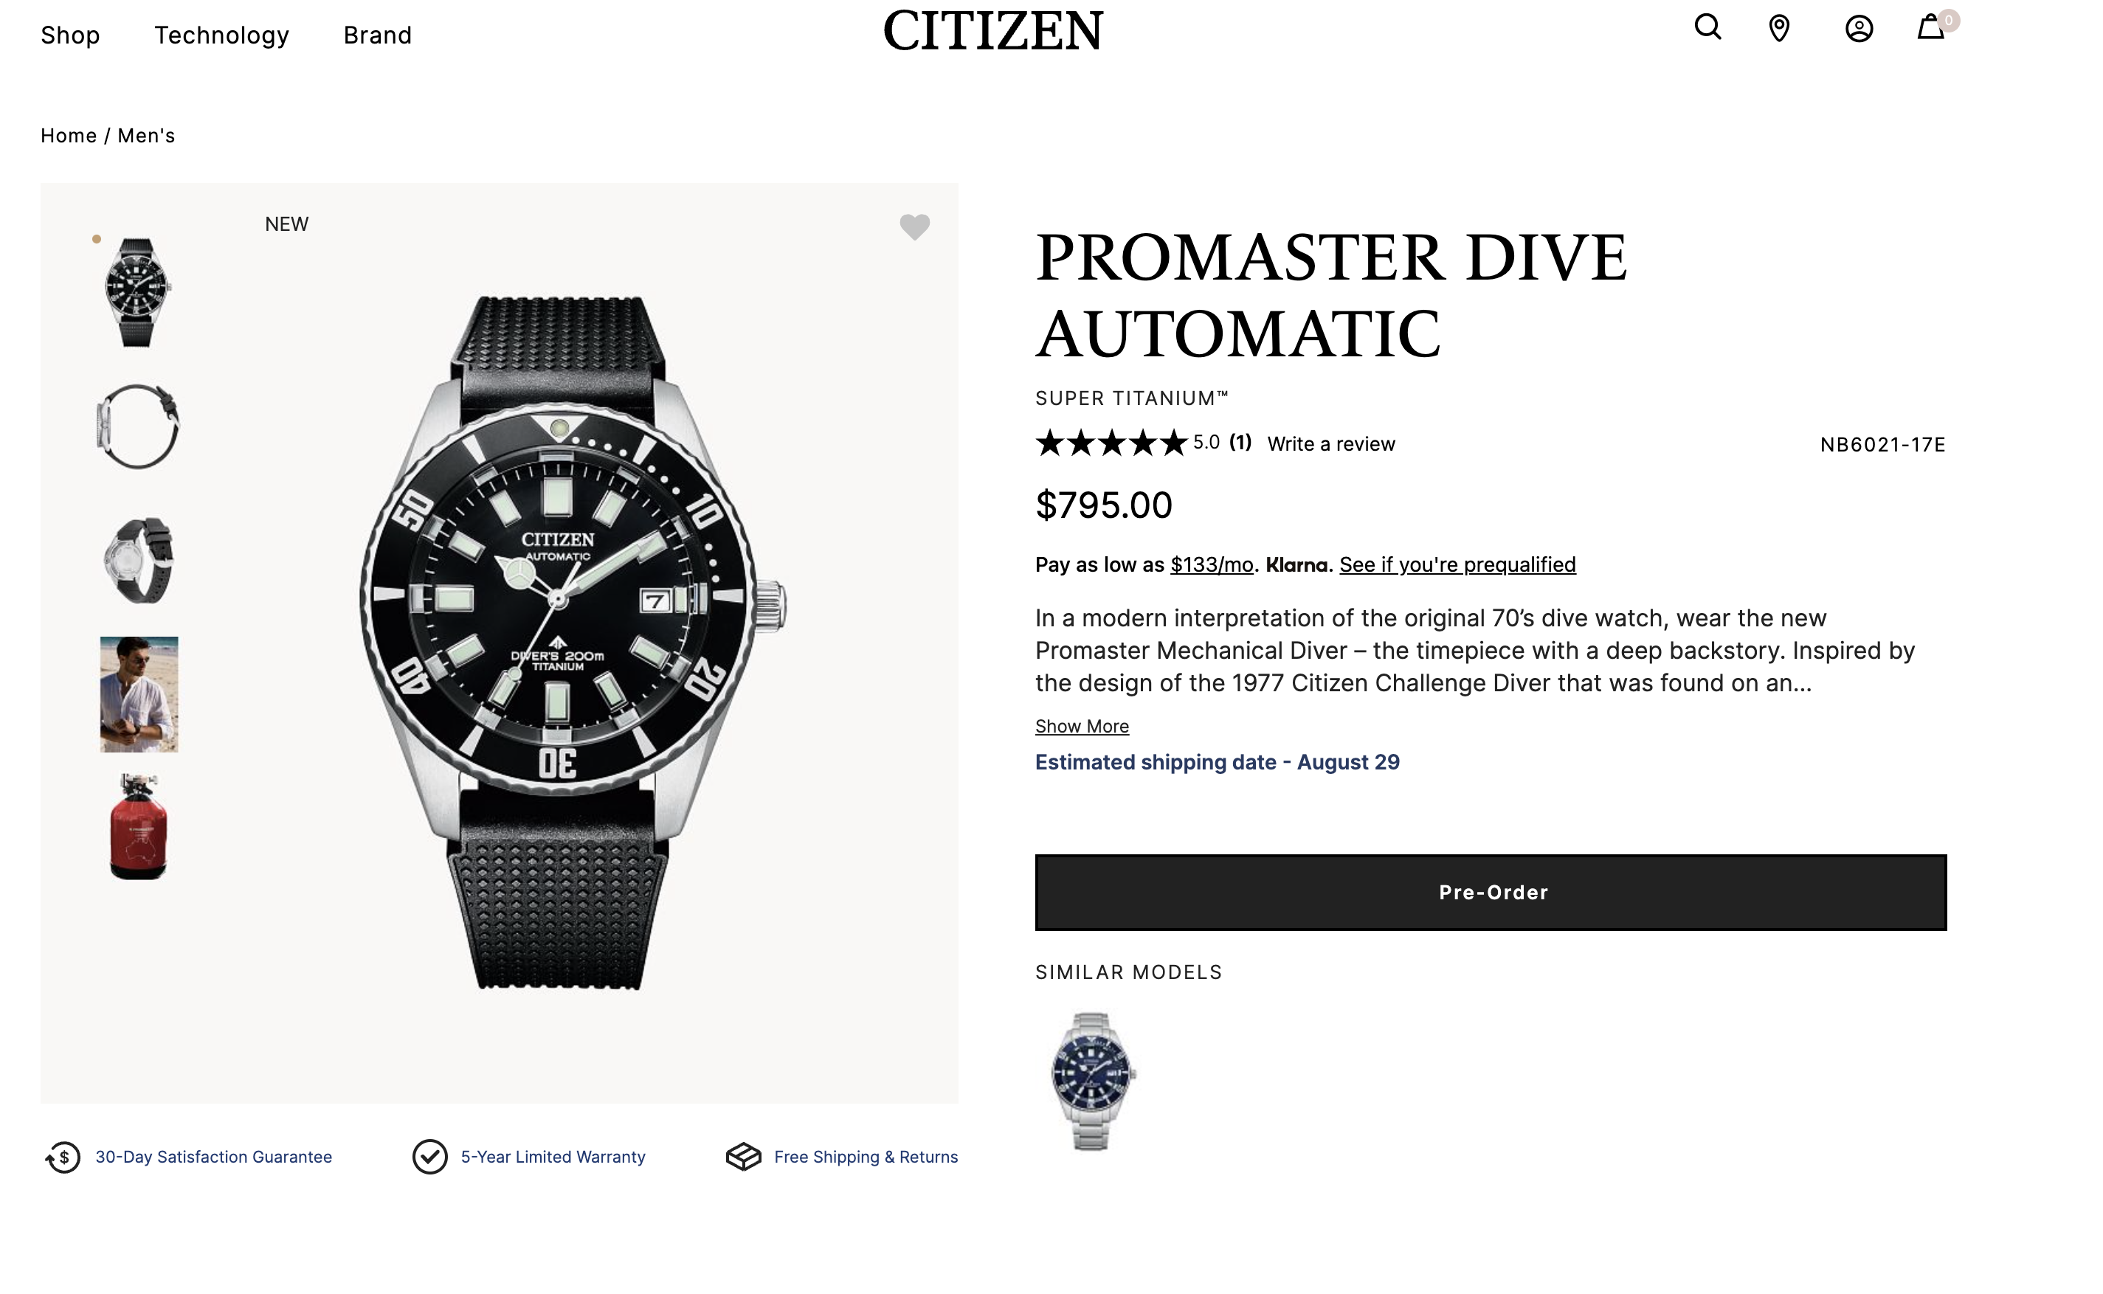
Task: Click the Free Shipping box icon
Action: click(x=743, y=1157)
